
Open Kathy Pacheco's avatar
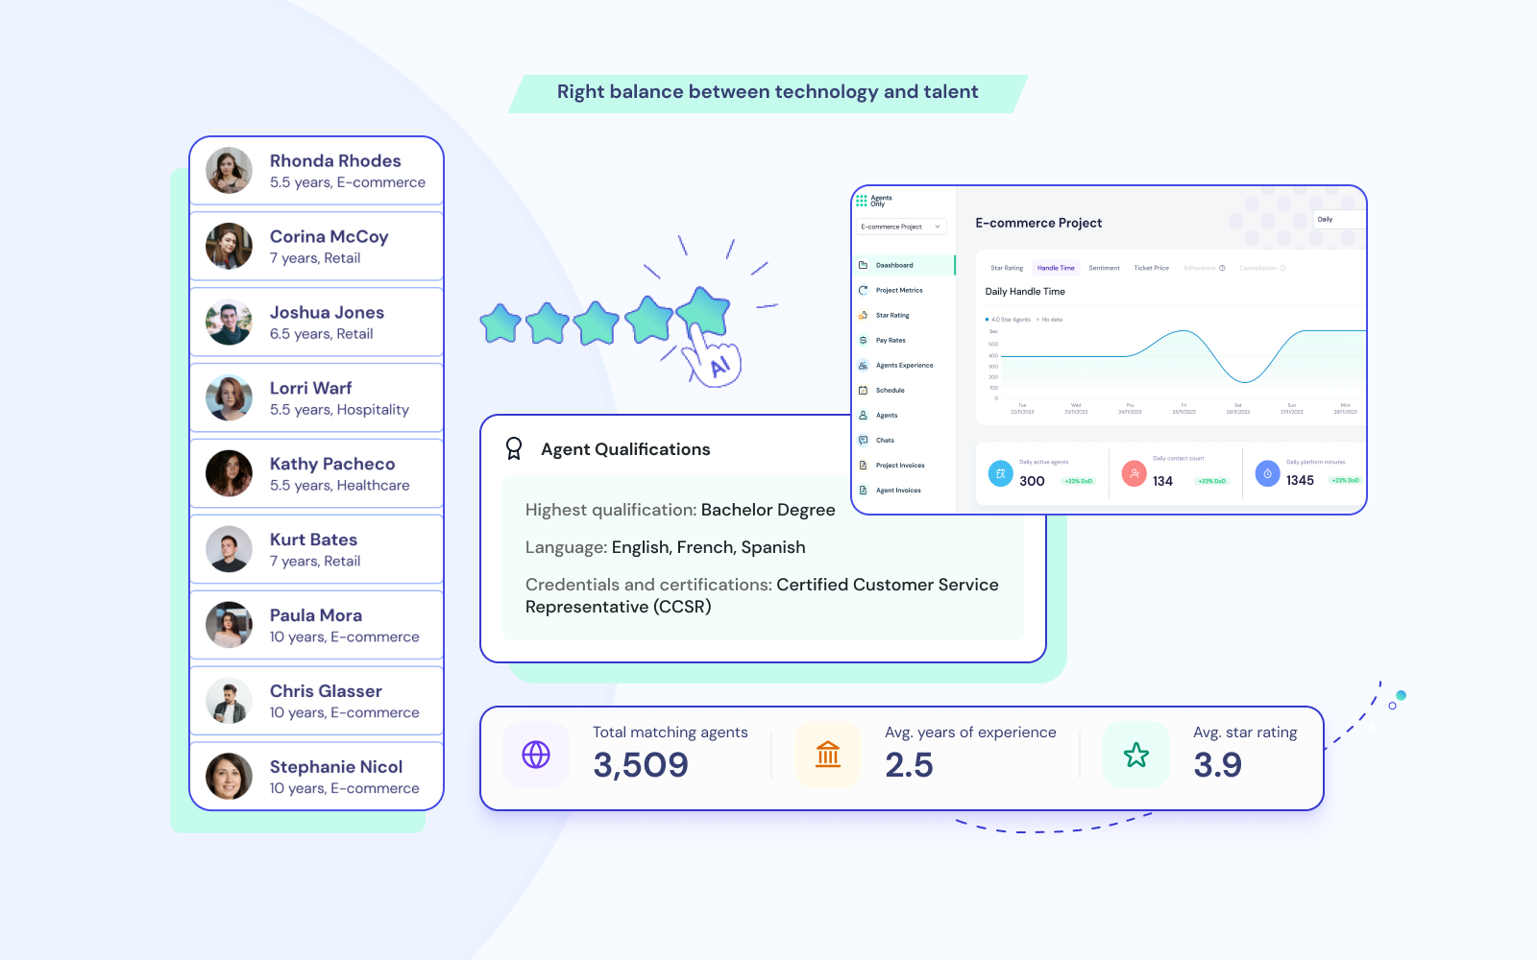(229, 473)
